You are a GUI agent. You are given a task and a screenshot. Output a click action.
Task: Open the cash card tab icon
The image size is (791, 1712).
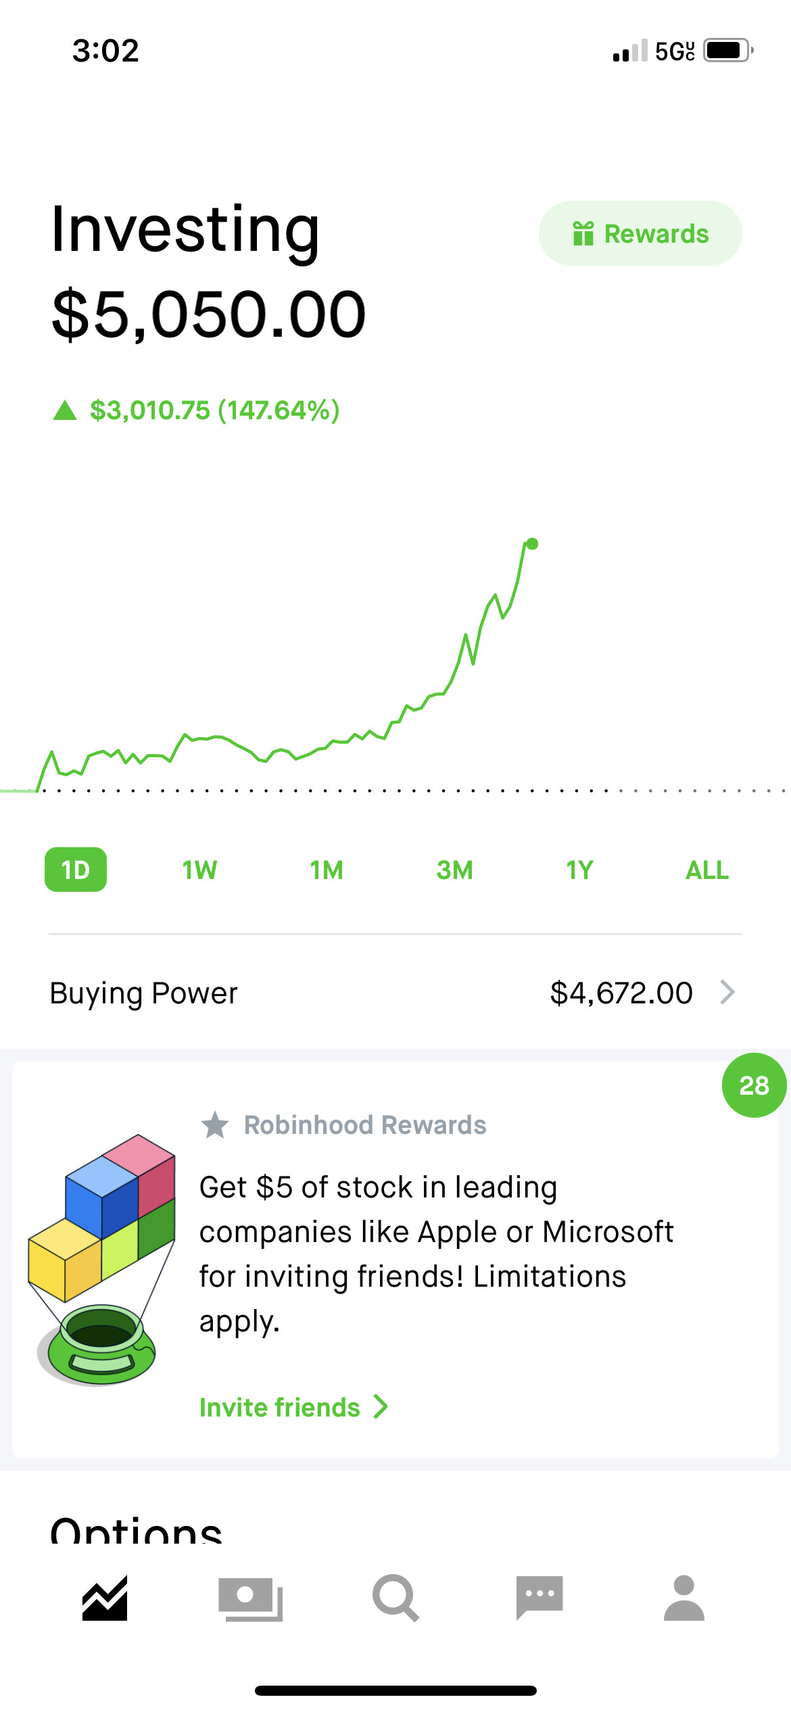coord(250,1599)
